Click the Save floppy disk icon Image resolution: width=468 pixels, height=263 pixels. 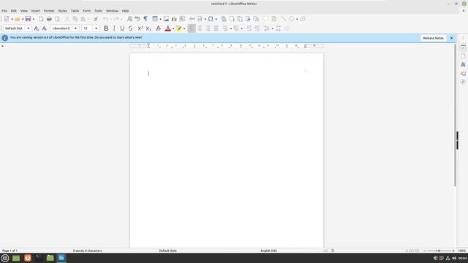point(28,19)
